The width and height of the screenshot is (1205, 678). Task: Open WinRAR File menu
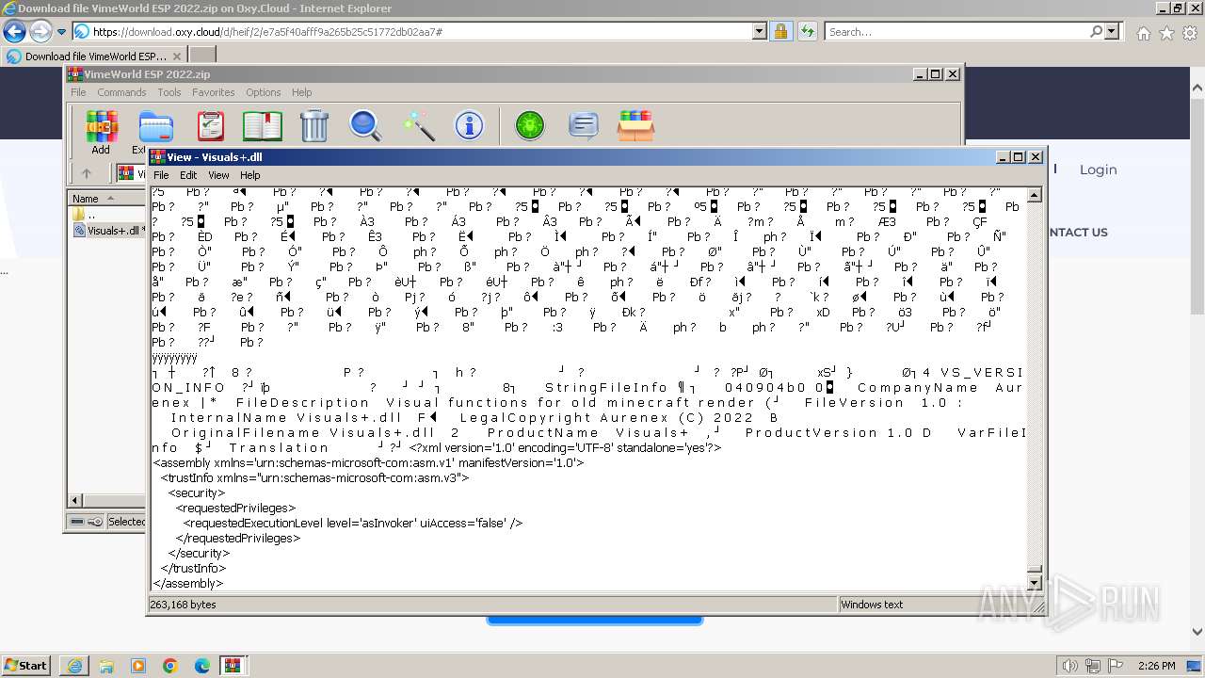78,92
